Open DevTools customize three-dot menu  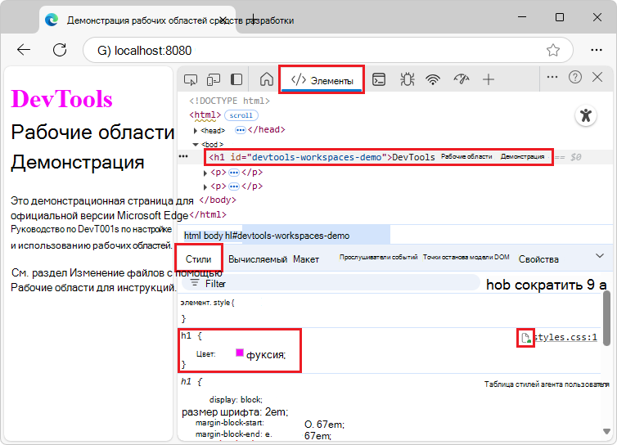[552, 77]
